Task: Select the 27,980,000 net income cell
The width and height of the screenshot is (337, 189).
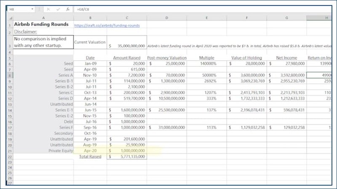Action: pyautogui.click(x=286, y=63)
